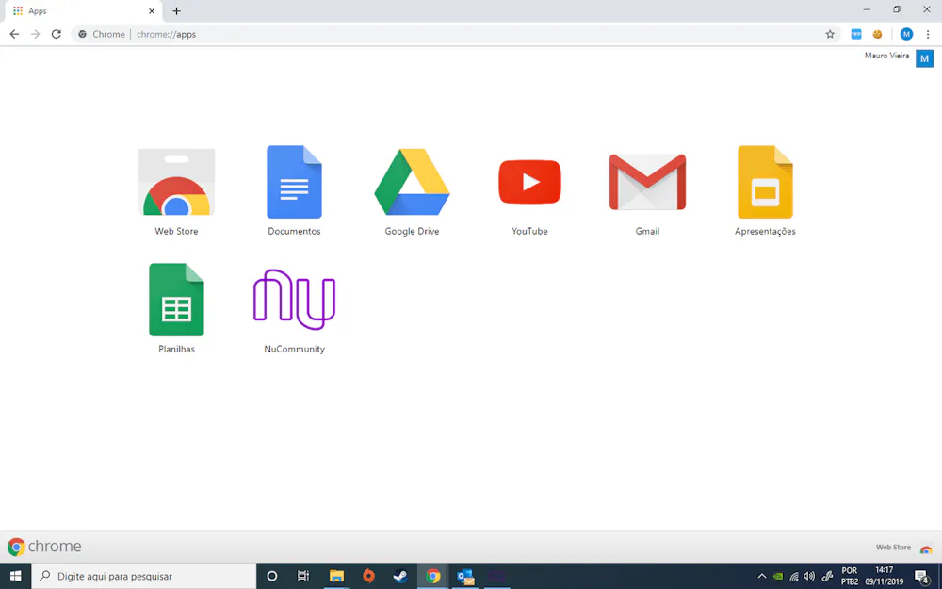Go back to the previous page

point(14,34)
